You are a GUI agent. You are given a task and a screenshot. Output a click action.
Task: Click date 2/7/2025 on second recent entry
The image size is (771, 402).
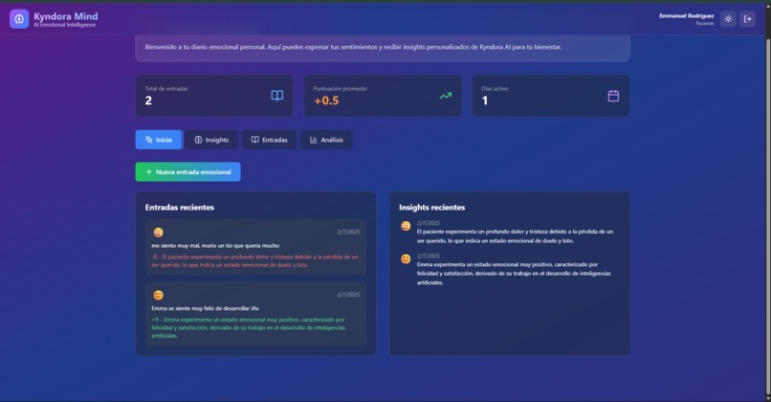point(348,295)
